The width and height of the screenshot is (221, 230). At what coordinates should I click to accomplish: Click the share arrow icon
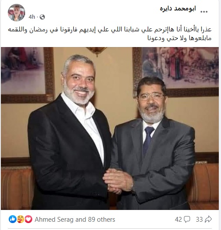tap(208, 220)
